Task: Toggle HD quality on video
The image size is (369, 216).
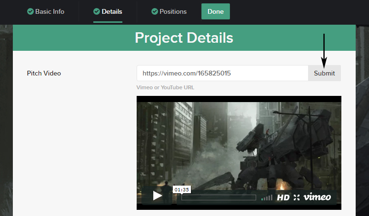Action: 283,197
